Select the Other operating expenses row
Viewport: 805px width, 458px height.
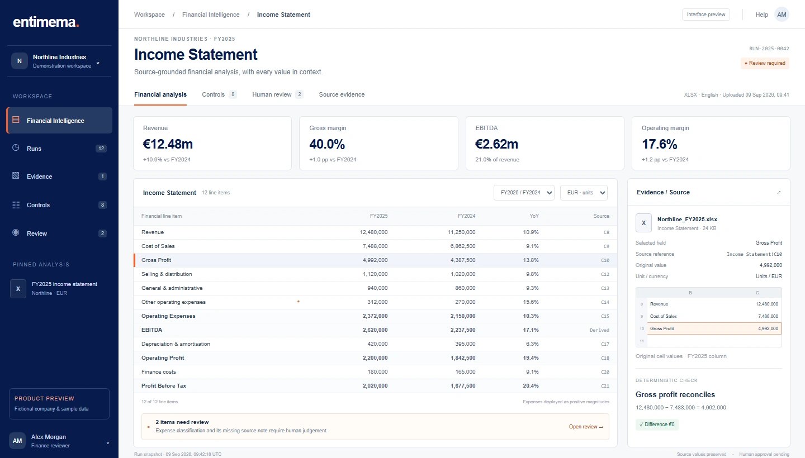point(375,302)
